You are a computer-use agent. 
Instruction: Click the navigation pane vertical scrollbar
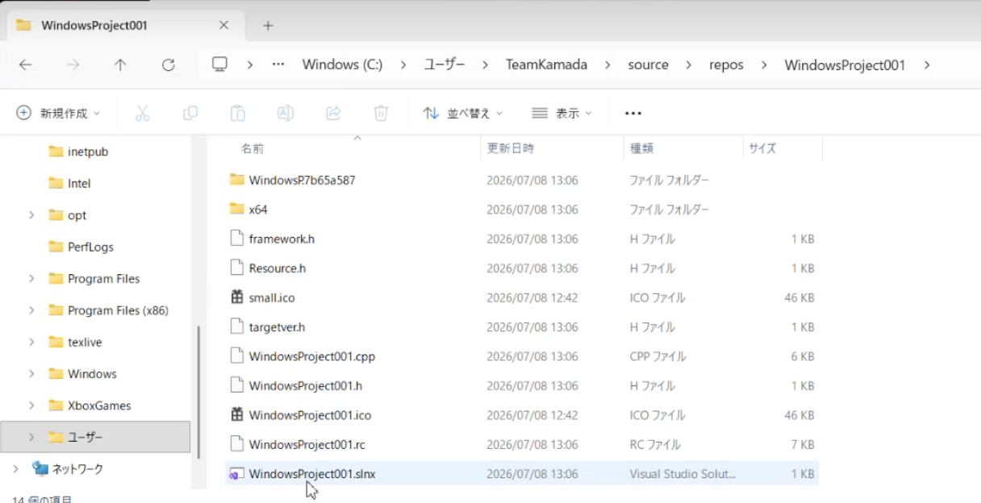(198, 392)
